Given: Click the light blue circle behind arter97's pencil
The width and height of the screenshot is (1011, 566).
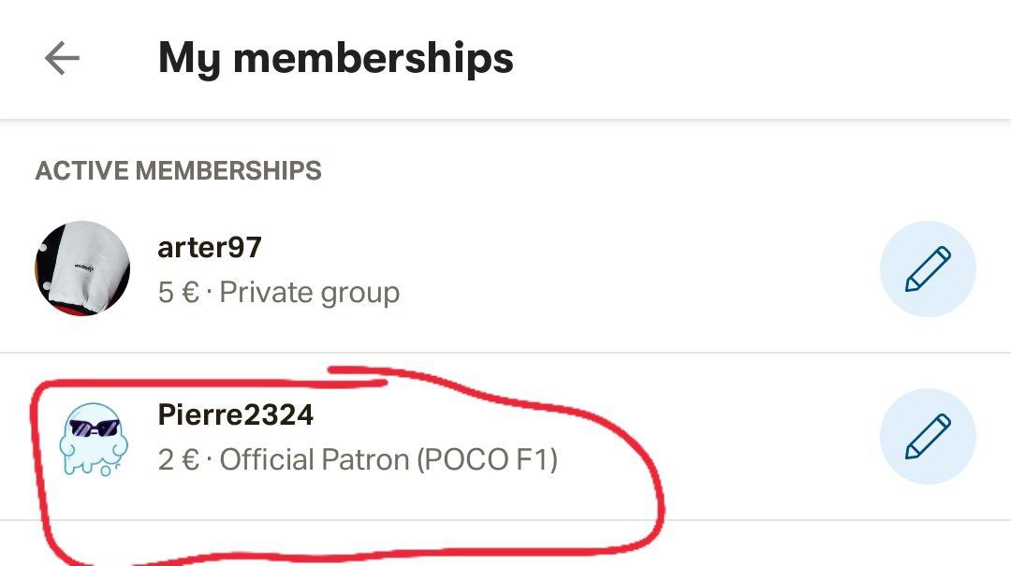Looking at the screenshot, I should click(x=927, y=268).
